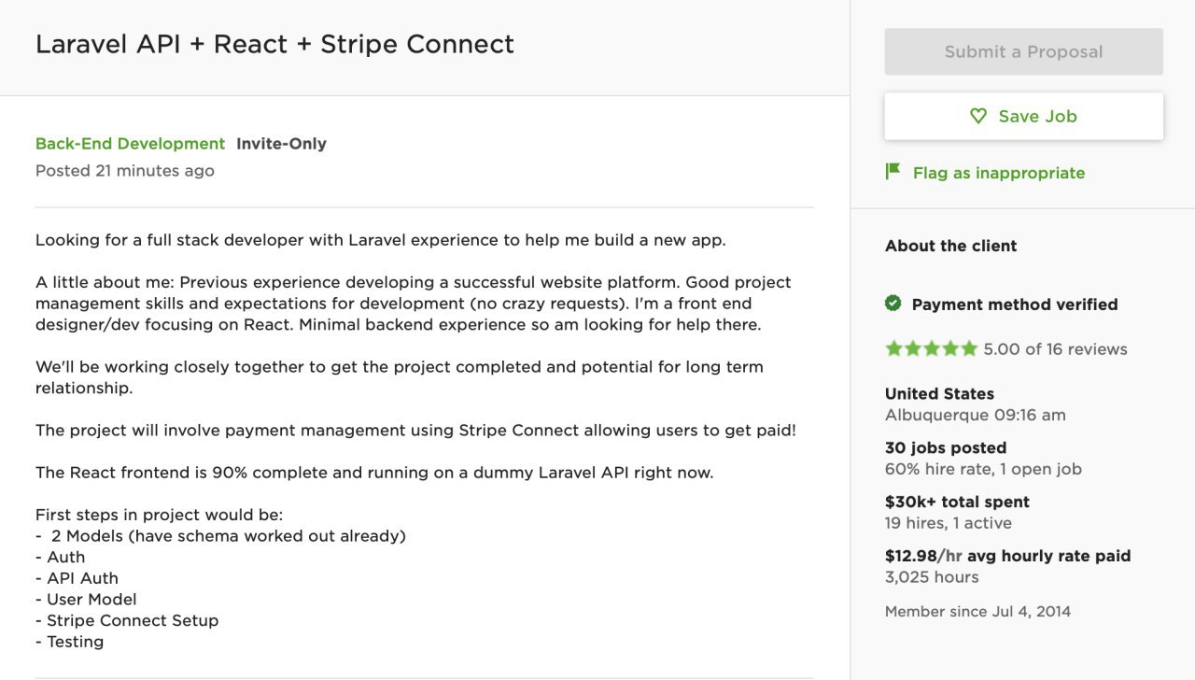Click the Payment method verified text
The image size is (1195, 680).
(1014, 305)
